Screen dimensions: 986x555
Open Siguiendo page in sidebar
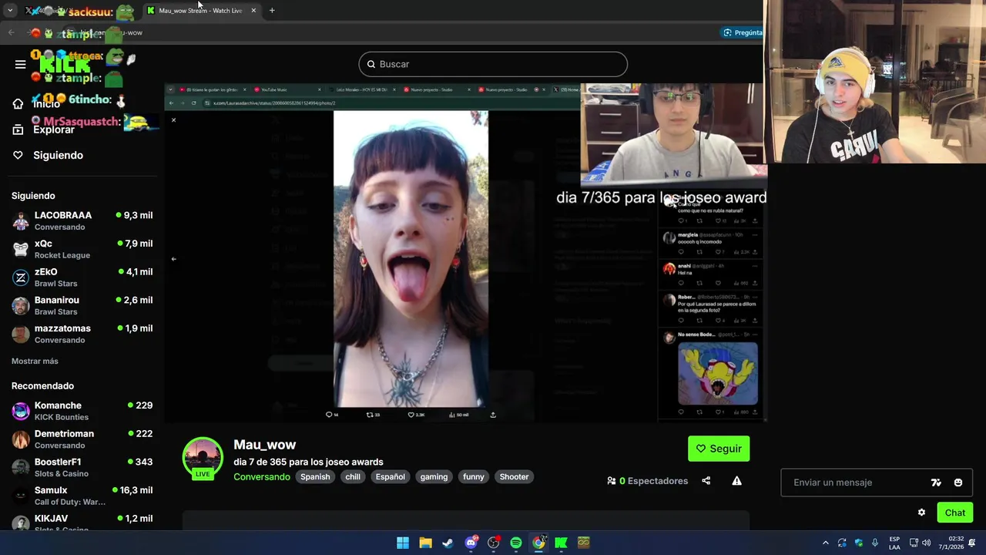coord(58,155)
